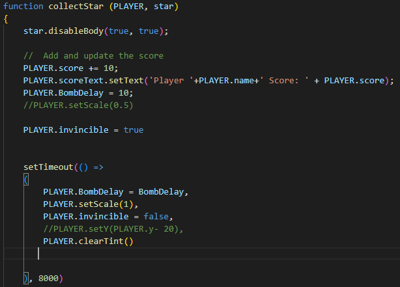Click the 'PLAYER.BombDelay = 10' statement

pos(77,93)
